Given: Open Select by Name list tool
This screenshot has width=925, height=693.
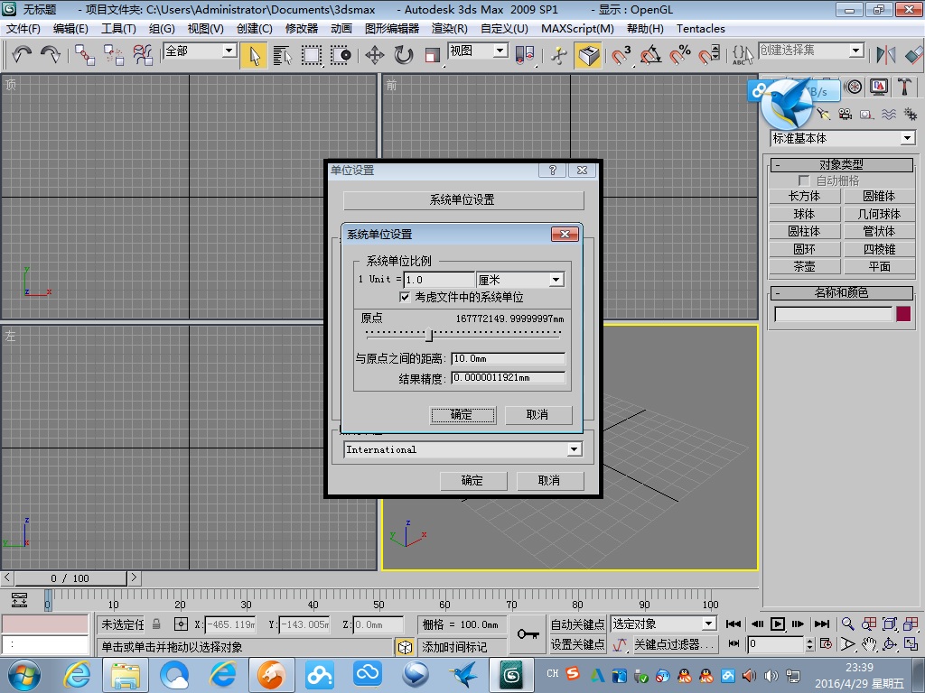Looking at the screenshot, I should pyautogui.click(x=283, y=55).
